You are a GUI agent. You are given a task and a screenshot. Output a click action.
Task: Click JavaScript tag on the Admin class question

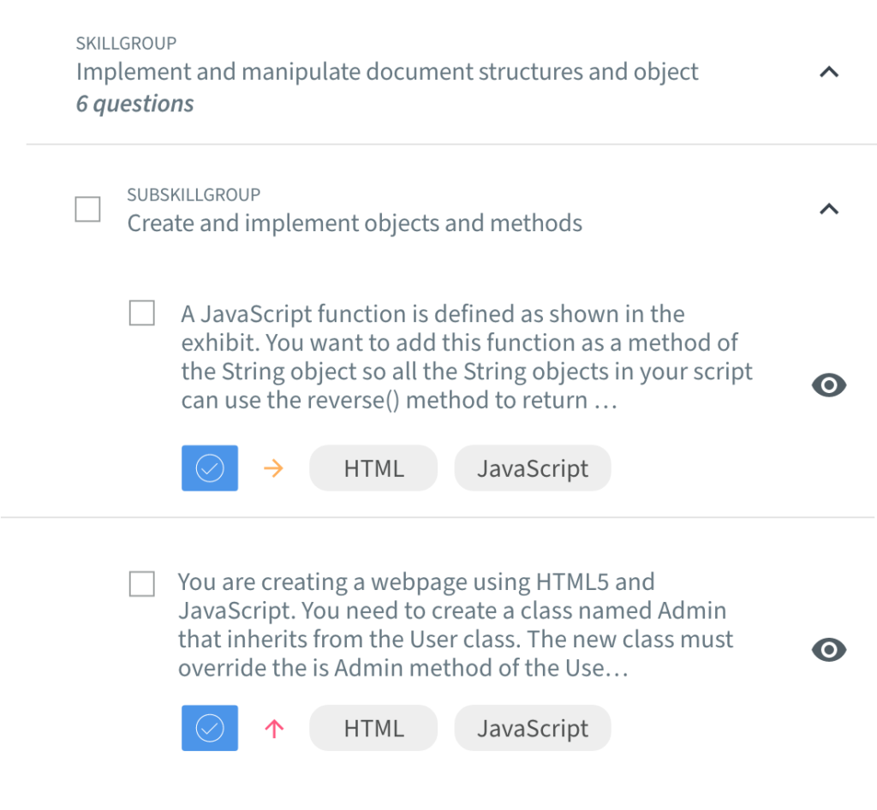pos(533,729)
